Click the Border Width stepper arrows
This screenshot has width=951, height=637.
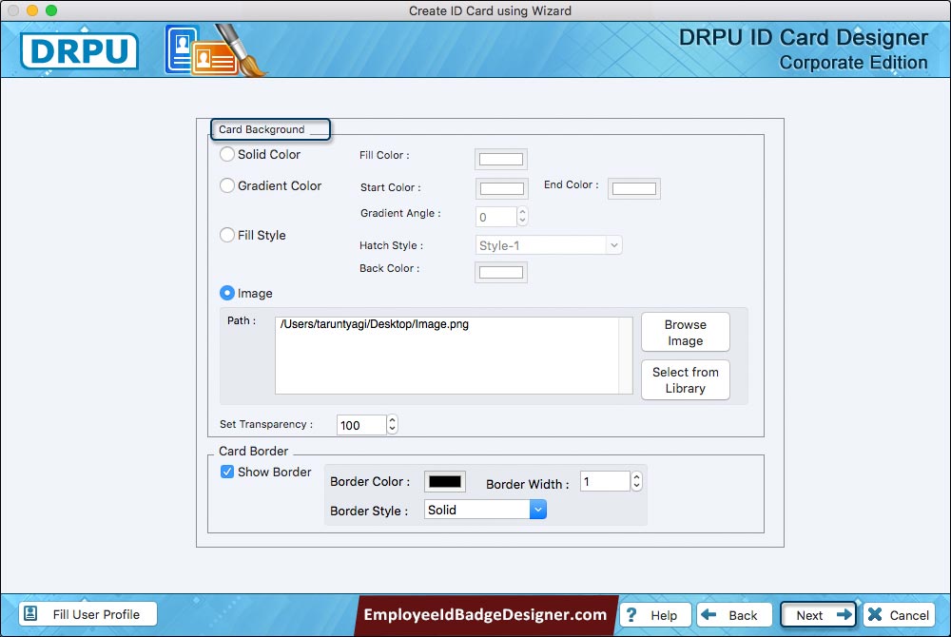click(x=636, y=481)
